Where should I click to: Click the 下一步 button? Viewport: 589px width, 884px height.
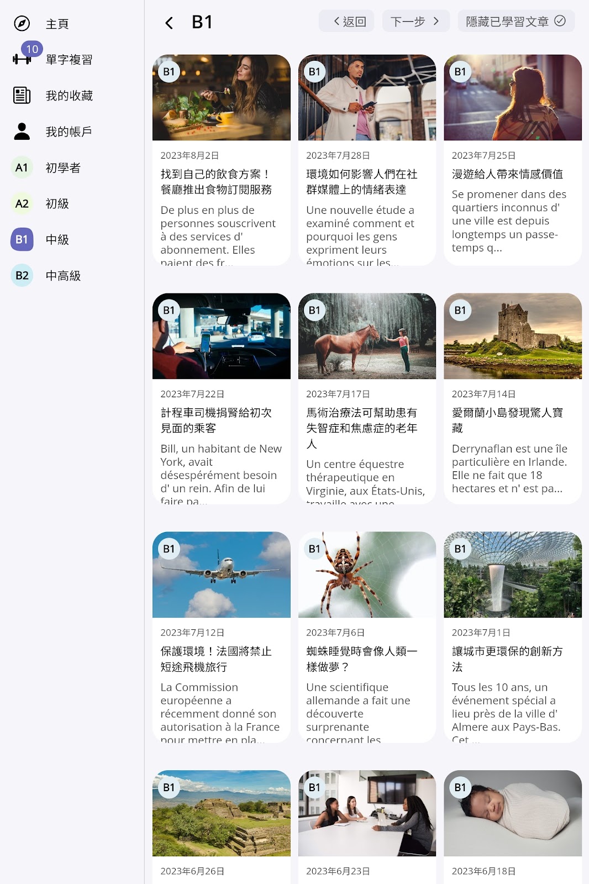(x=416, y=21)
